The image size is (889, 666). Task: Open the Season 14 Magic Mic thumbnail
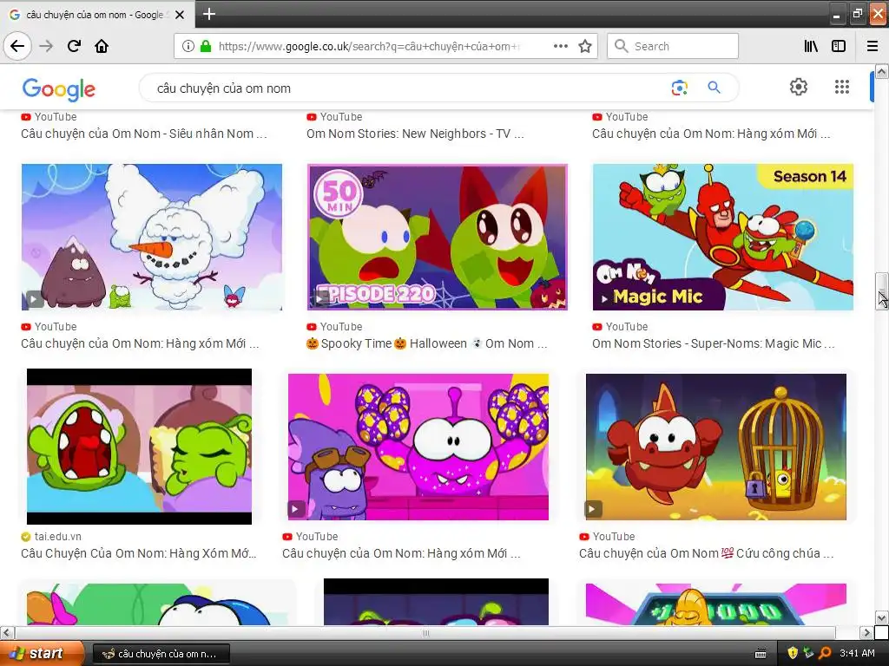point(723,237)
